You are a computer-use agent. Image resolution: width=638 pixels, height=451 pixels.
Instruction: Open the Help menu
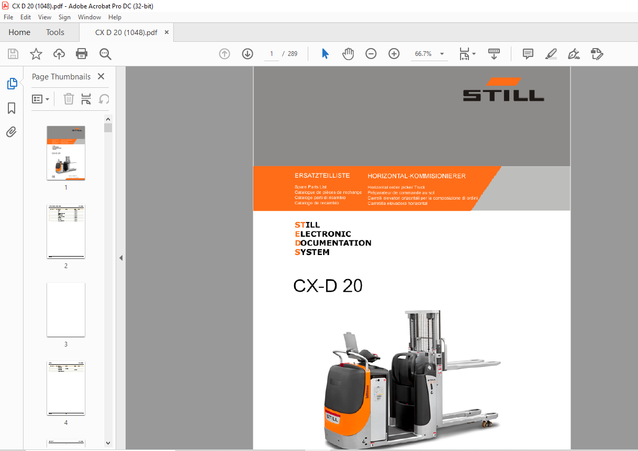point(115,17)
